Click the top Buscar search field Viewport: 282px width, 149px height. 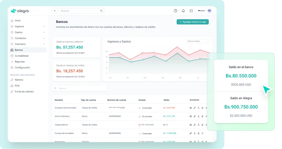pyautogui.click(x=82, y=11)
